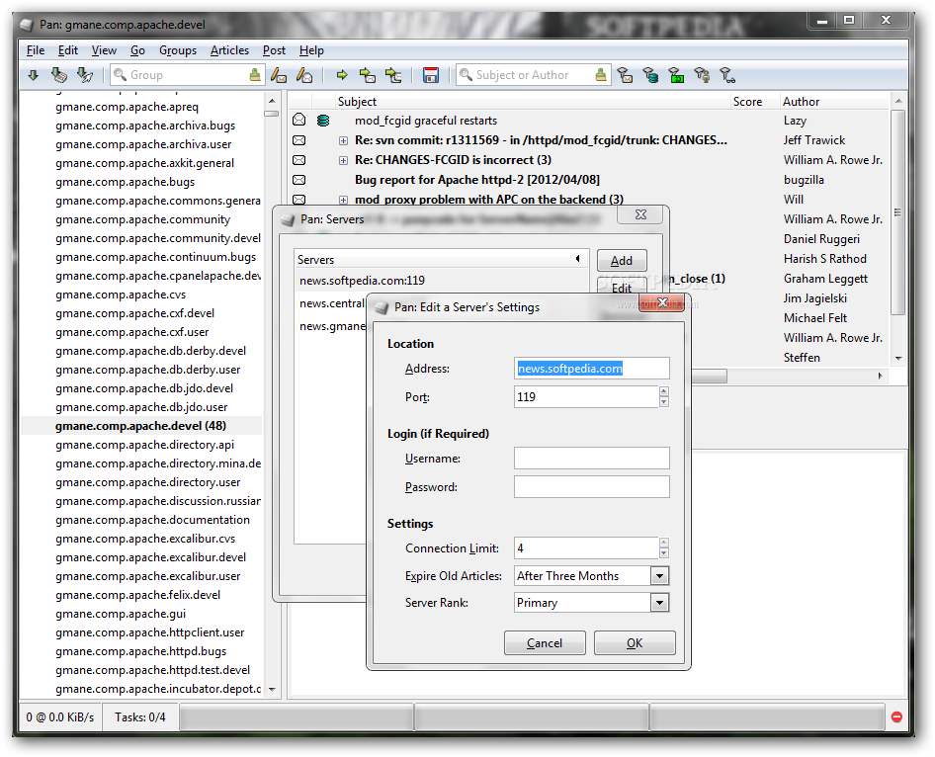Screen dimensions: 935x757
Task: Select gmane.comp.apache.devel (48) group
Action: (x=141, y=426)
